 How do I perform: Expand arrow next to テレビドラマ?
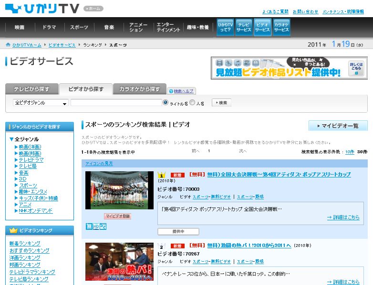(x=16, y=160)
